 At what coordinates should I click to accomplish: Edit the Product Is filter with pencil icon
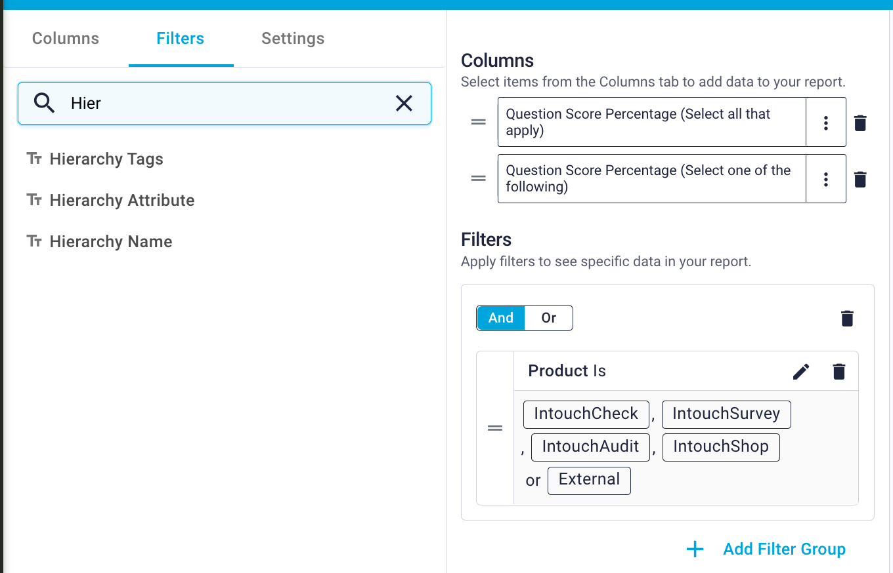click(x=801, y=372)
